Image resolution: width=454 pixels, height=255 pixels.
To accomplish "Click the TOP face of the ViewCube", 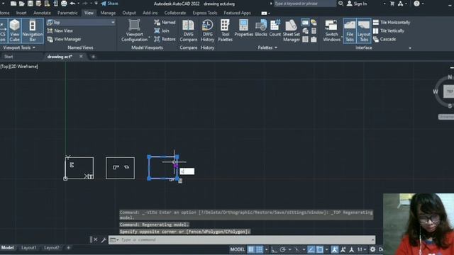I will 449,91.
